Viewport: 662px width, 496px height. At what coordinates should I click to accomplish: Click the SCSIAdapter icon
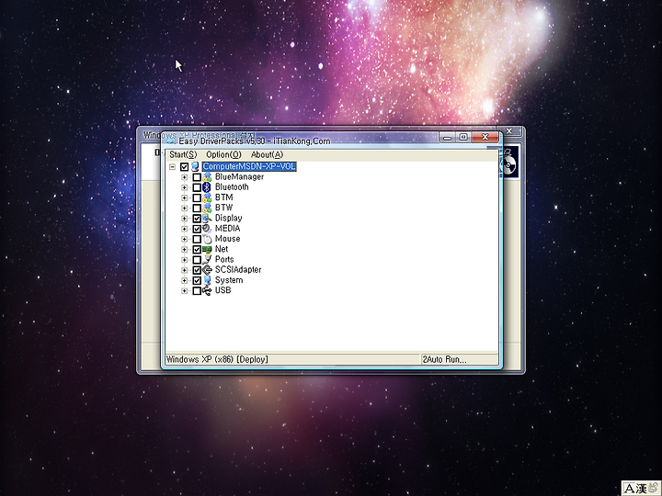207,270
